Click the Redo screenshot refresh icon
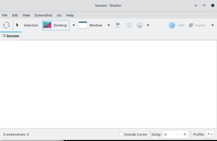 (6, 25)
